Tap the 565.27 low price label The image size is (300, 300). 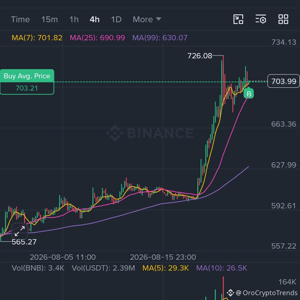coord(24,242)
